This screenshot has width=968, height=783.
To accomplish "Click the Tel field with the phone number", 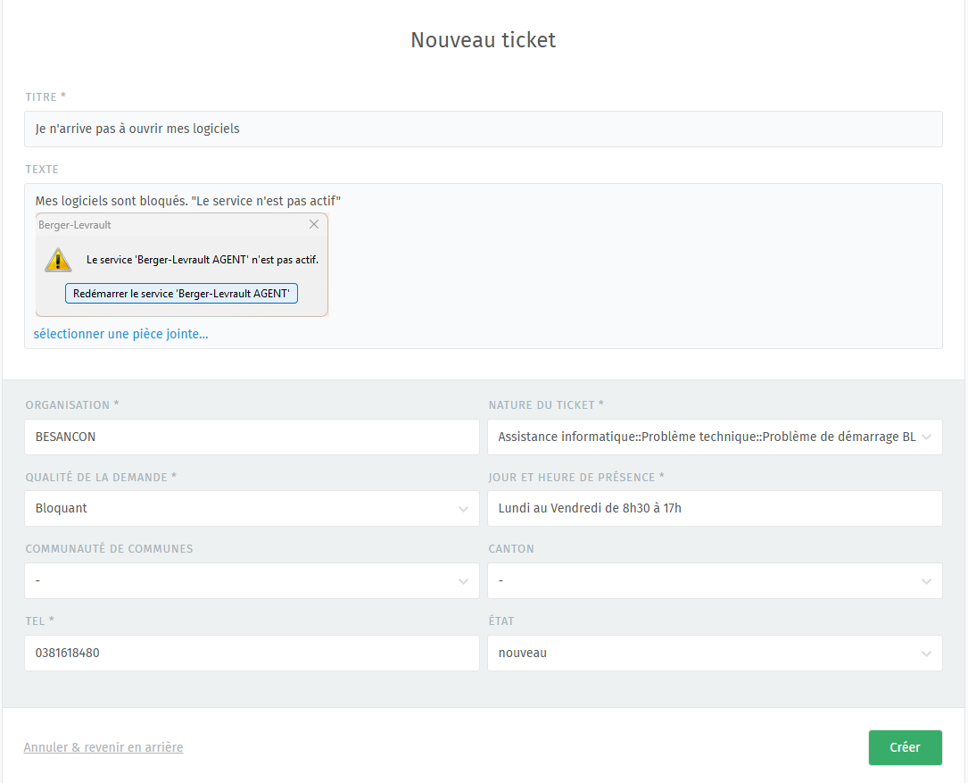I will [x=252, y=653].
